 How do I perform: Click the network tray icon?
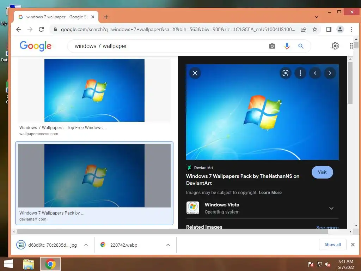pyautogui.click(x=319, y=264)
